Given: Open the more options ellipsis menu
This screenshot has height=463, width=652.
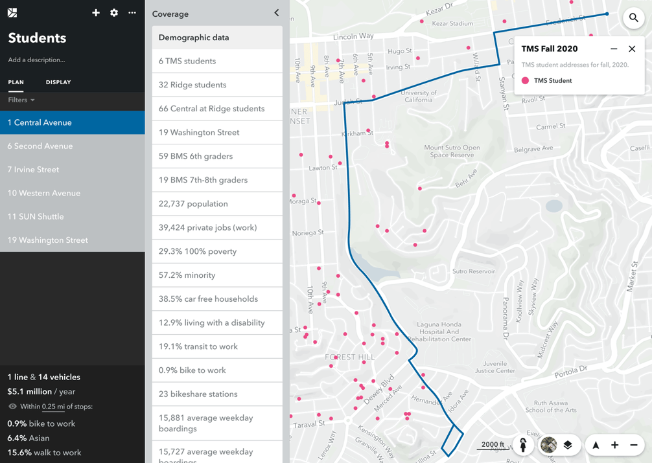Looking at the screenshot, I should tap(132, 13).
